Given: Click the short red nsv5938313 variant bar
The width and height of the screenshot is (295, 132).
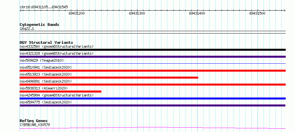Looking at the screenshot, I should [x=60, y=92].
